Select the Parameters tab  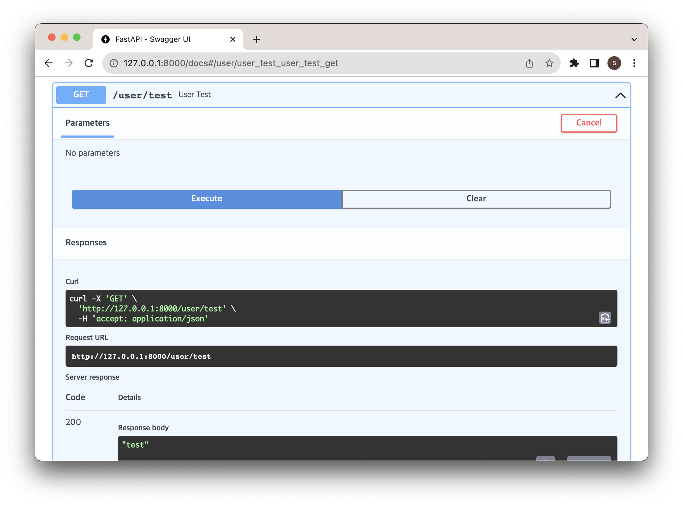[x=88, y=123]
